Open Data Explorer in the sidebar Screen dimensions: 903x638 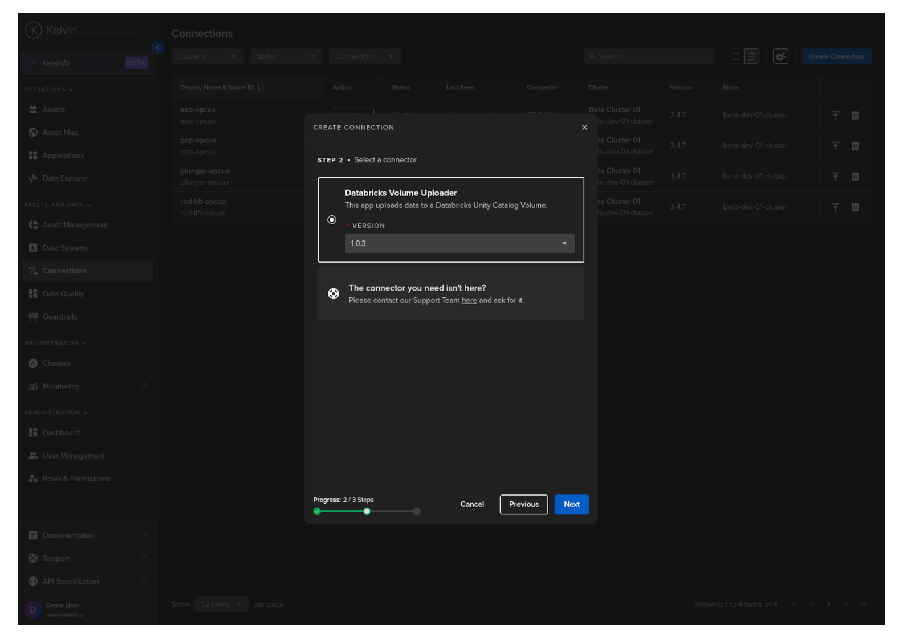pyautogui.click(x=66, y=179)
